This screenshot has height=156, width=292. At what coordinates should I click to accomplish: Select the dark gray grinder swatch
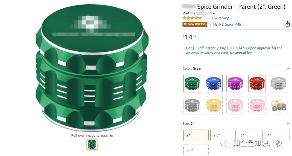[x=192, y=105]
